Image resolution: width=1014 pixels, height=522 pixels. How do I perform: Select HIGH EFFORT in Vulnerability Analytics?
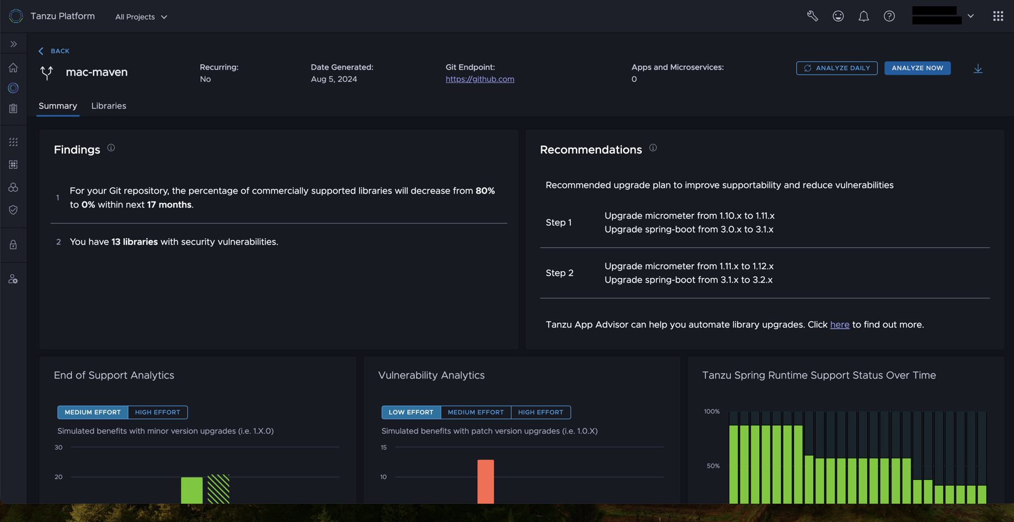540,412
